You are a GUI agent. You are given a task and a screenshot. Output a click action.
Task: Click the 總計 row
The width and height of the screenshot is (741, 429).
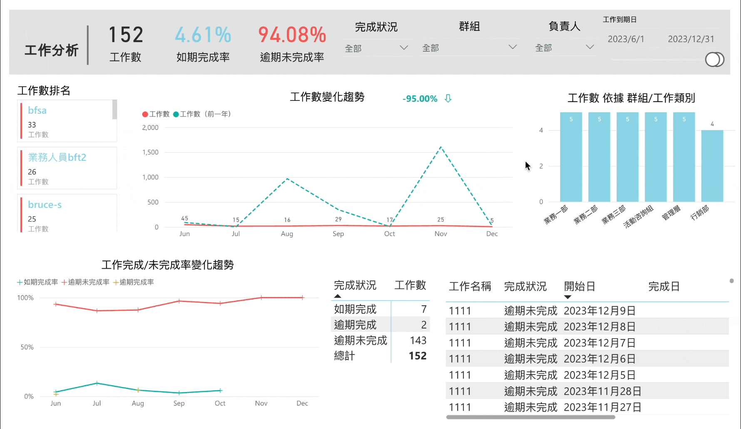click(381, 356)
